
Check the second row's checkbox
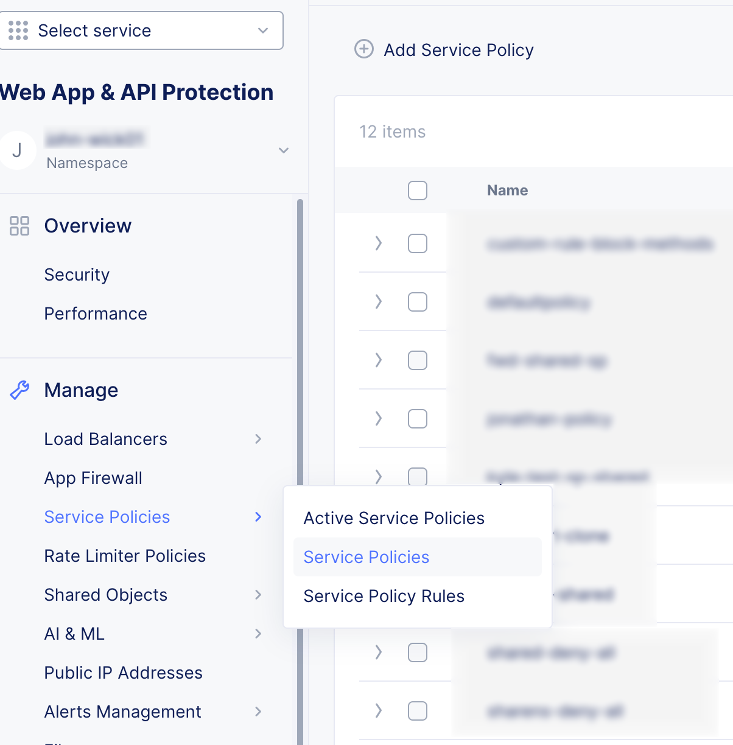418,302
